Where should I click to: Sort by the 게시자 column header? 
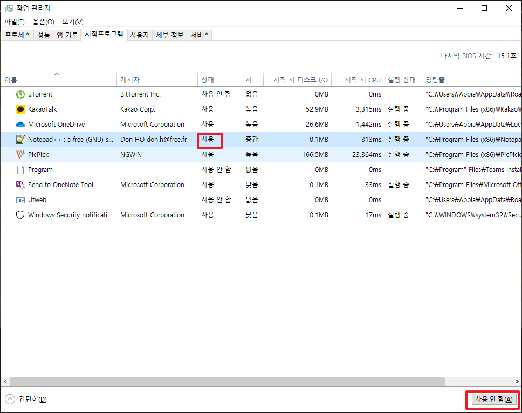click(157, 80)
